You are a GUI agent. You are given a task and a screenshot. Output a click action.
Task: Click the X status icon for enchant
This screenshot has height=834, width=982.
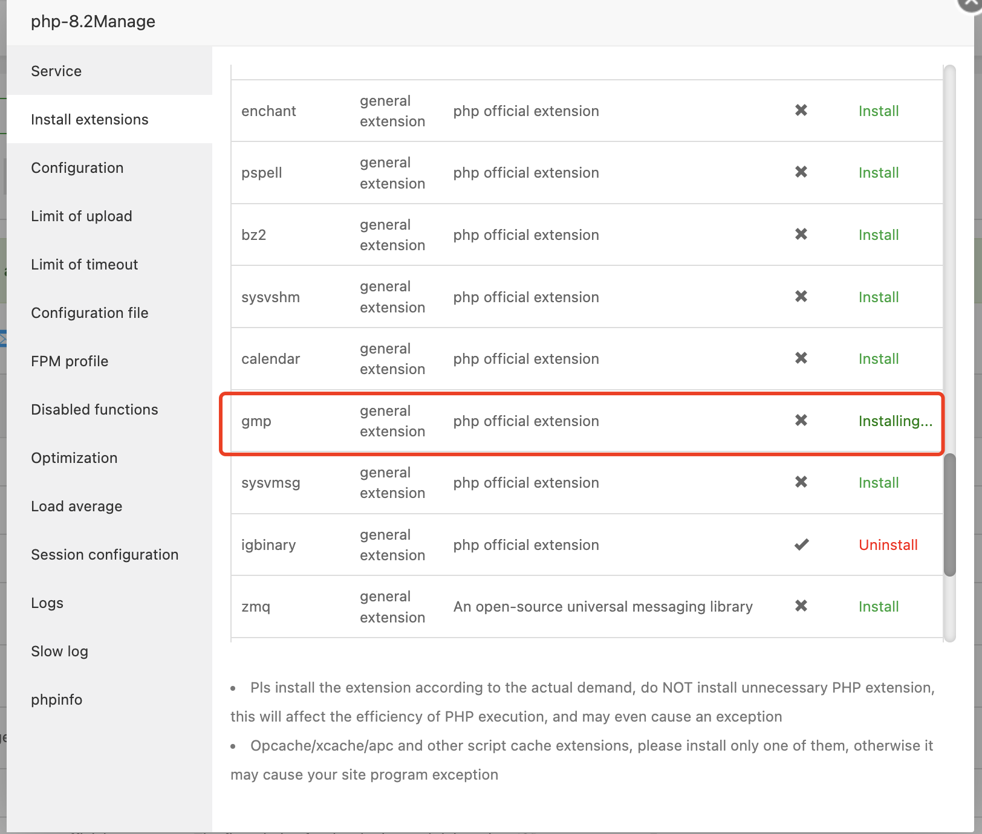coord(801,111)
